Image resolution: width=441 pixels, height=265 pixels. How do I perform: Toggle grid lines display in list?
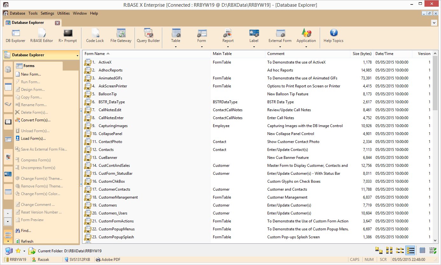(422, 250)
